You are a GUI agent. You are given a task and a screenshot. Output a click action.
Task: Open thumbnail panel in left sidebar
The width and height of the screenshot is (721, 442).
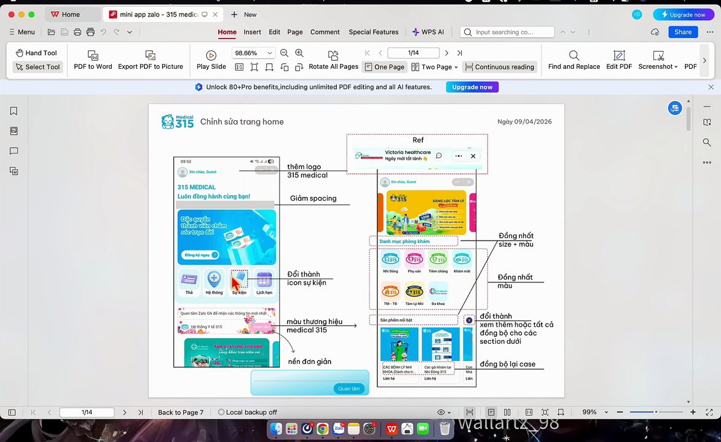click(14, 131)
